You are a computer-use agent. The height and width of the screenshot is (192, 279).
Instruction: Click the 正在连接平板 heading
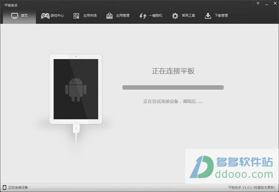click(x=173, y=71)
